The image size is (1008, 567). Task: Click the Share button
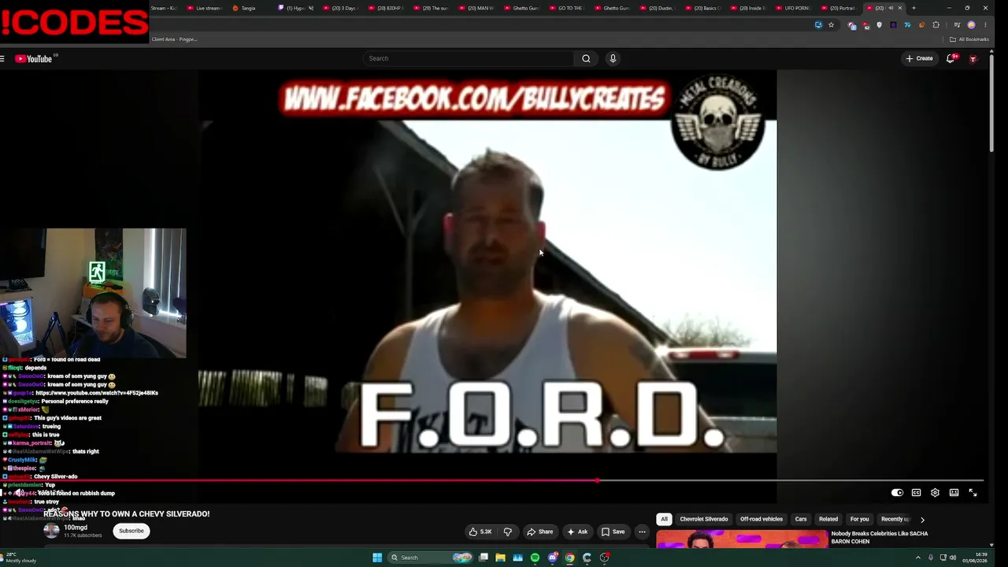pos(540,532)
